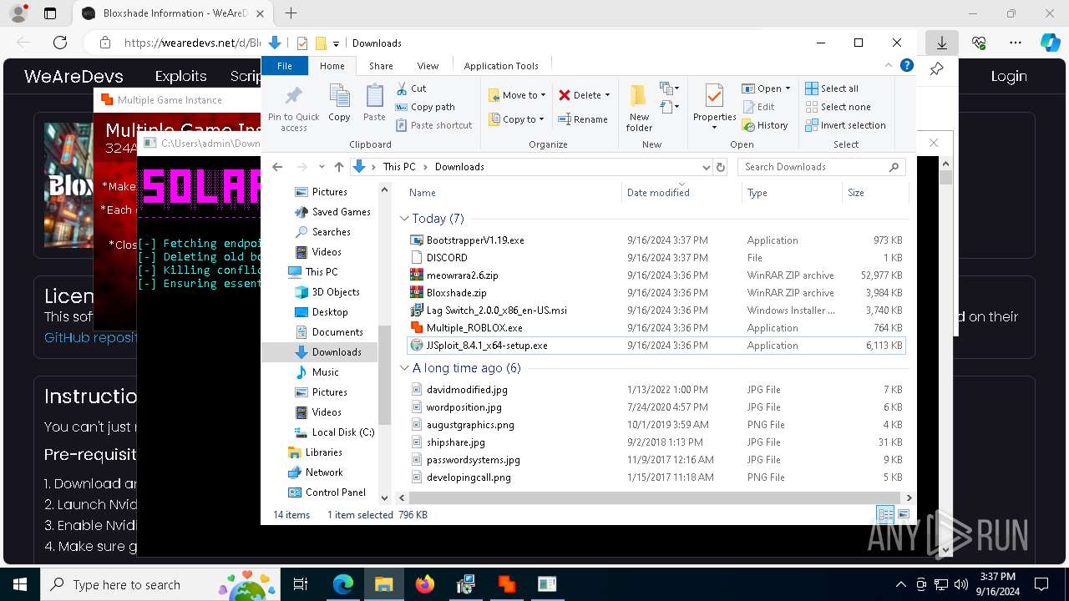Open file History

coord(764,125)
